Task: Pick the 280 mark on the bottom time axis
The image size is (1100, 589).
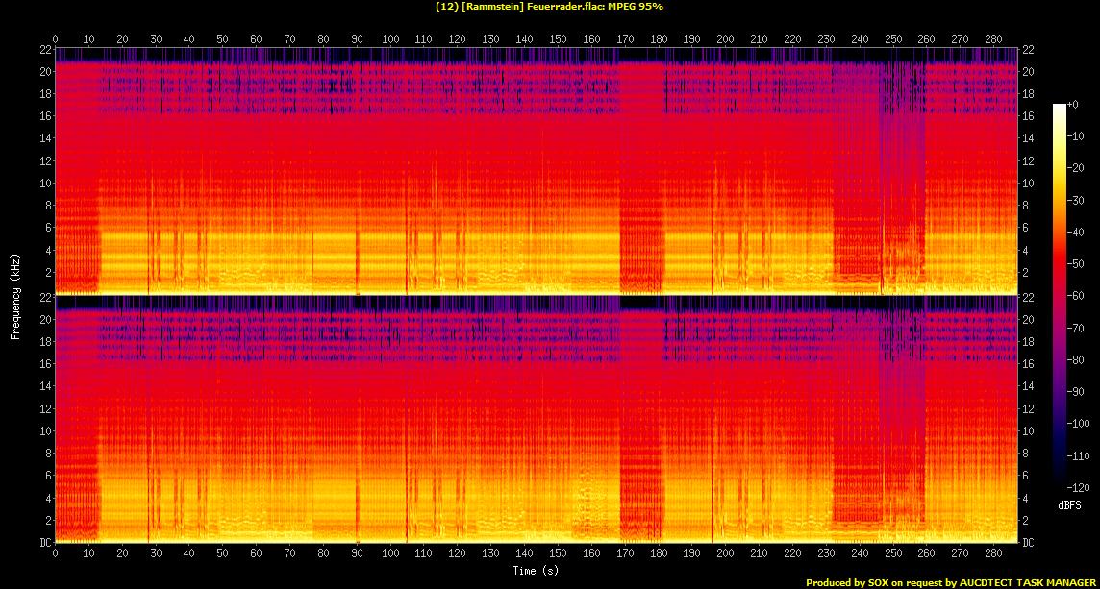Action: click(x=993, y=553)
